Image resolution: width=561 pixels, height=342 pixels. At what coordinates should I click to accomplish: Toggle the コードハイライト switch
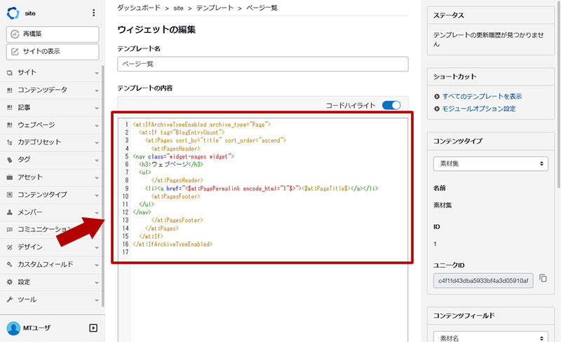[x=391, y=105]
